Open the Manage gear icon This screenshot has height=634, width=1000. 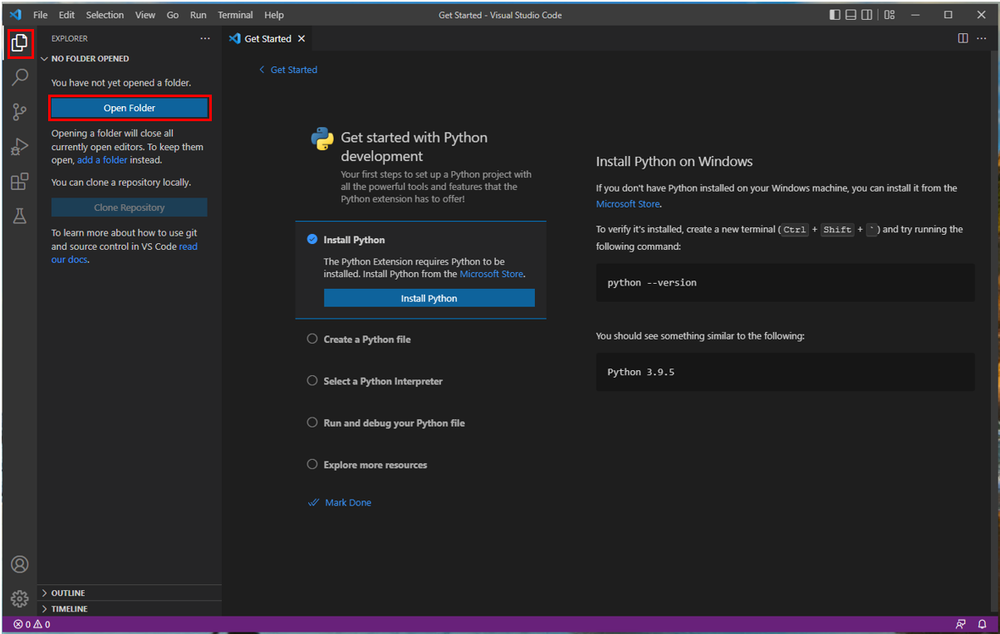19,598
